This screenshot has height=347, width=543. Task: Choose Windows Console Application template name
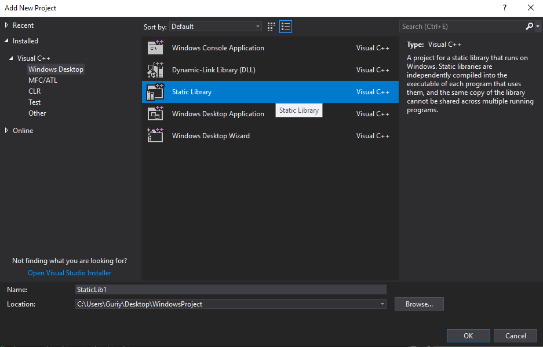coord(218,48)
